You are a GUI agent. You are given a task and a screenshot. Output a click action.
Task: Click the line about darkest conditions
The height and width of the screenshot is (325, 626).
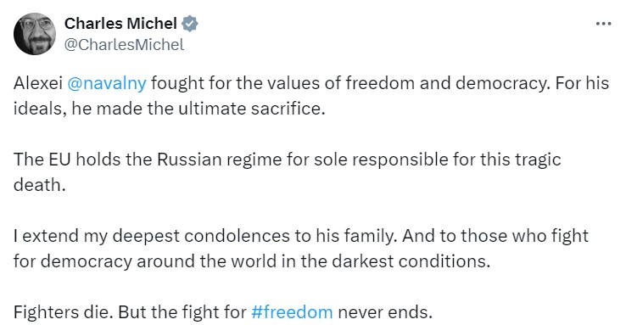coord(252,261)
